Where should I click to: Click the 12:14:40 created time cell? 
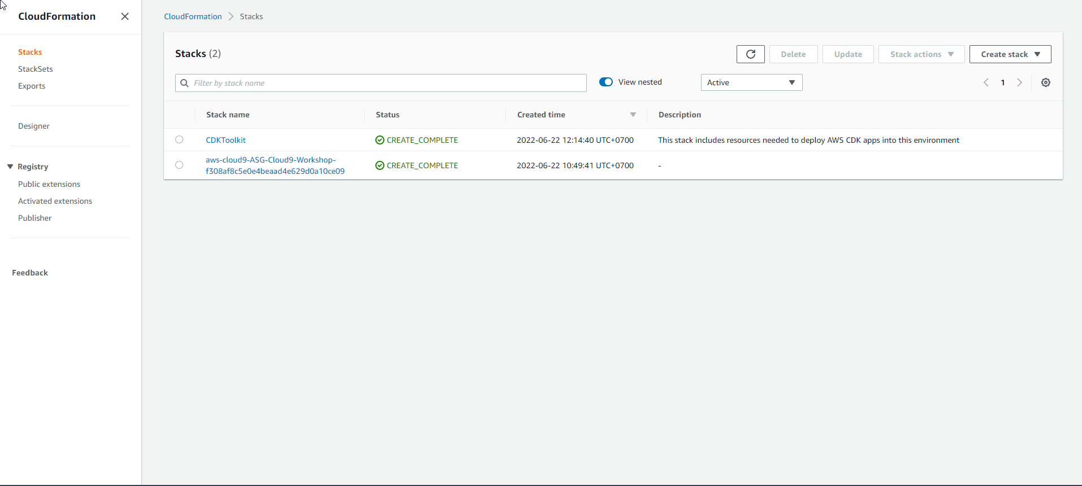pyautogui.click(x=575, y=140)
